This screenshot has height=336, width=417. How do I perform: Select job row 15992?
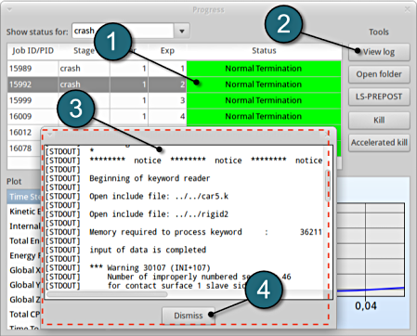tap(175, 84)
